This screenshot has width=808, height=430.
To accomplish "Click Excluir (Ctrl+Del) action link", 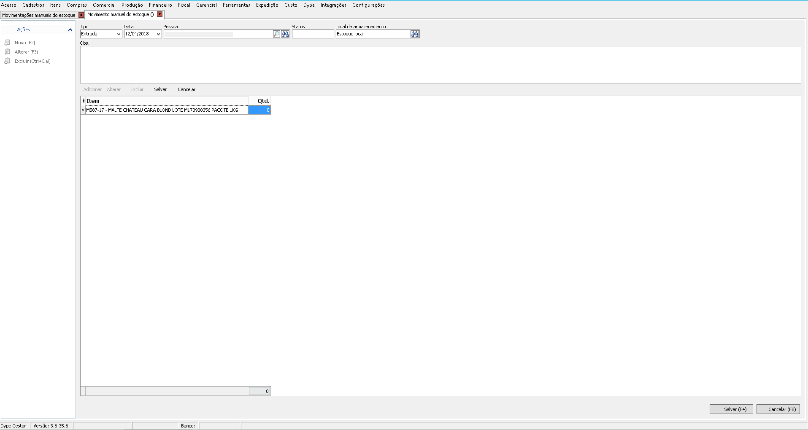I will coord(32,61).
